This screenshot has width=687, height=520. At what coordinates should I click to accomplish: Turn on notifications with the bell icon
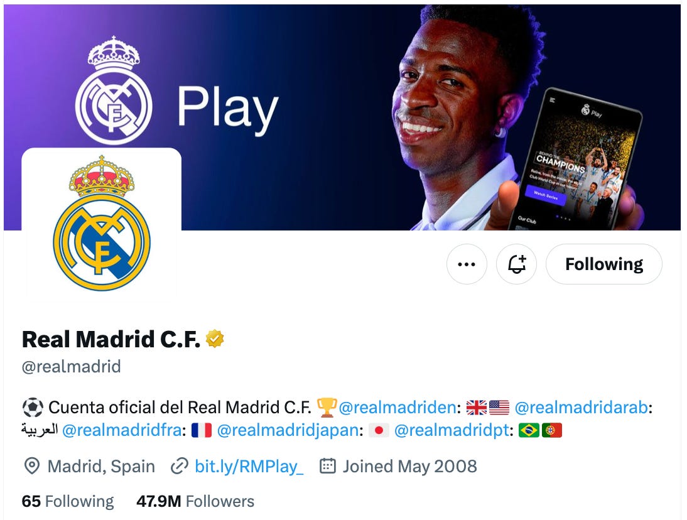click(516, 264)
